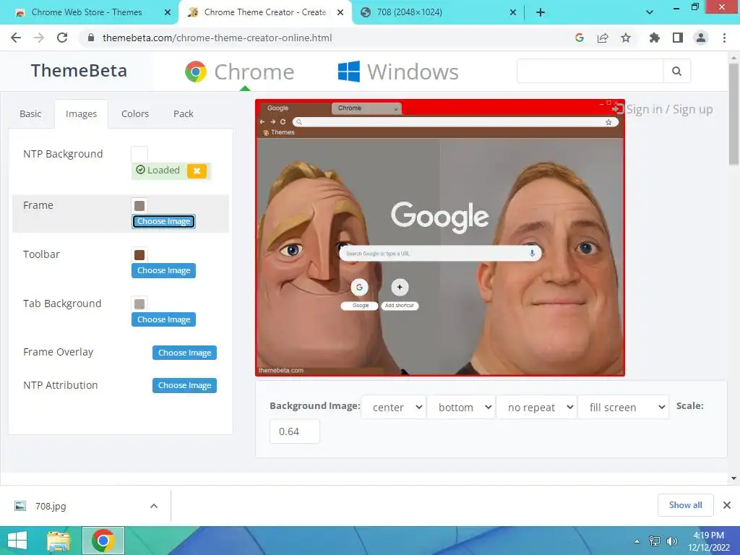The height and width of the screenshot is (555, 740).
Task: Open network icon in system tray
Action: pyautogui.click(x=655, y=541)
